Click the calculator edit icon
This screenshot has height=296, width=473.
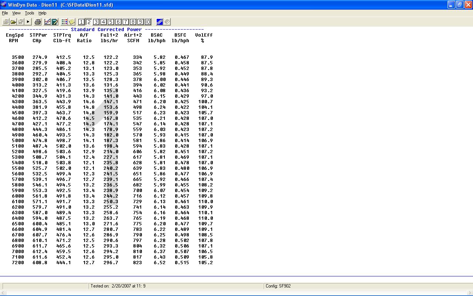55,22
